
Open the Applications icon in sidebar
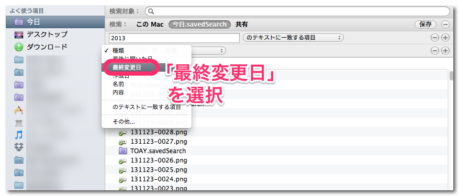pyautogui.click(x=19, y=110)
